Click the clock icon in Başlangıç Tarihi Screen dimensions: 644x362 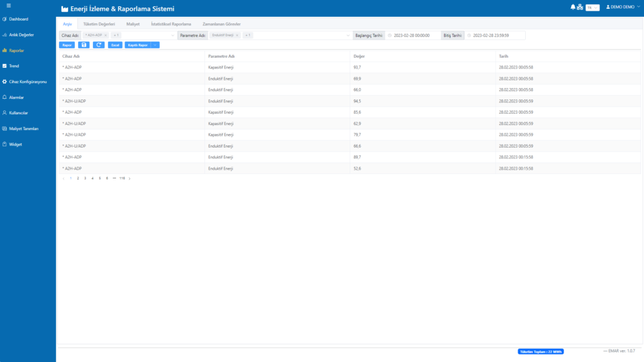tap(390, 35)
